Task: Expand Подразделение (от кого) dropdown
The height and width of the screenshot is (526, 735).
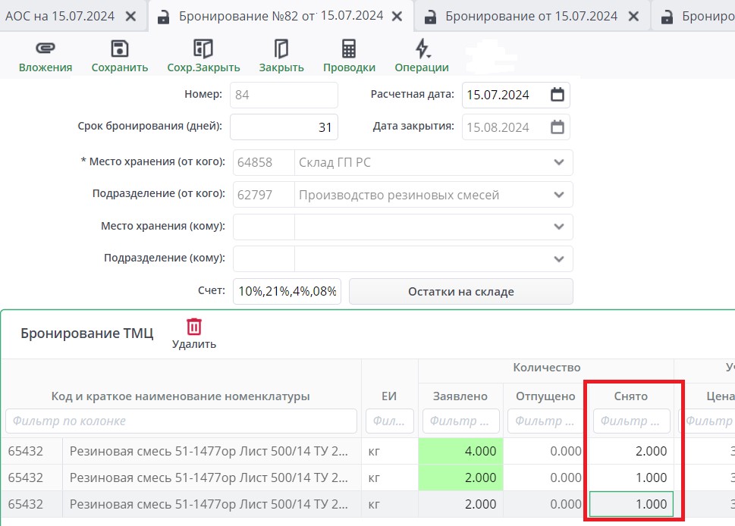Action: [x=559, y=195]
